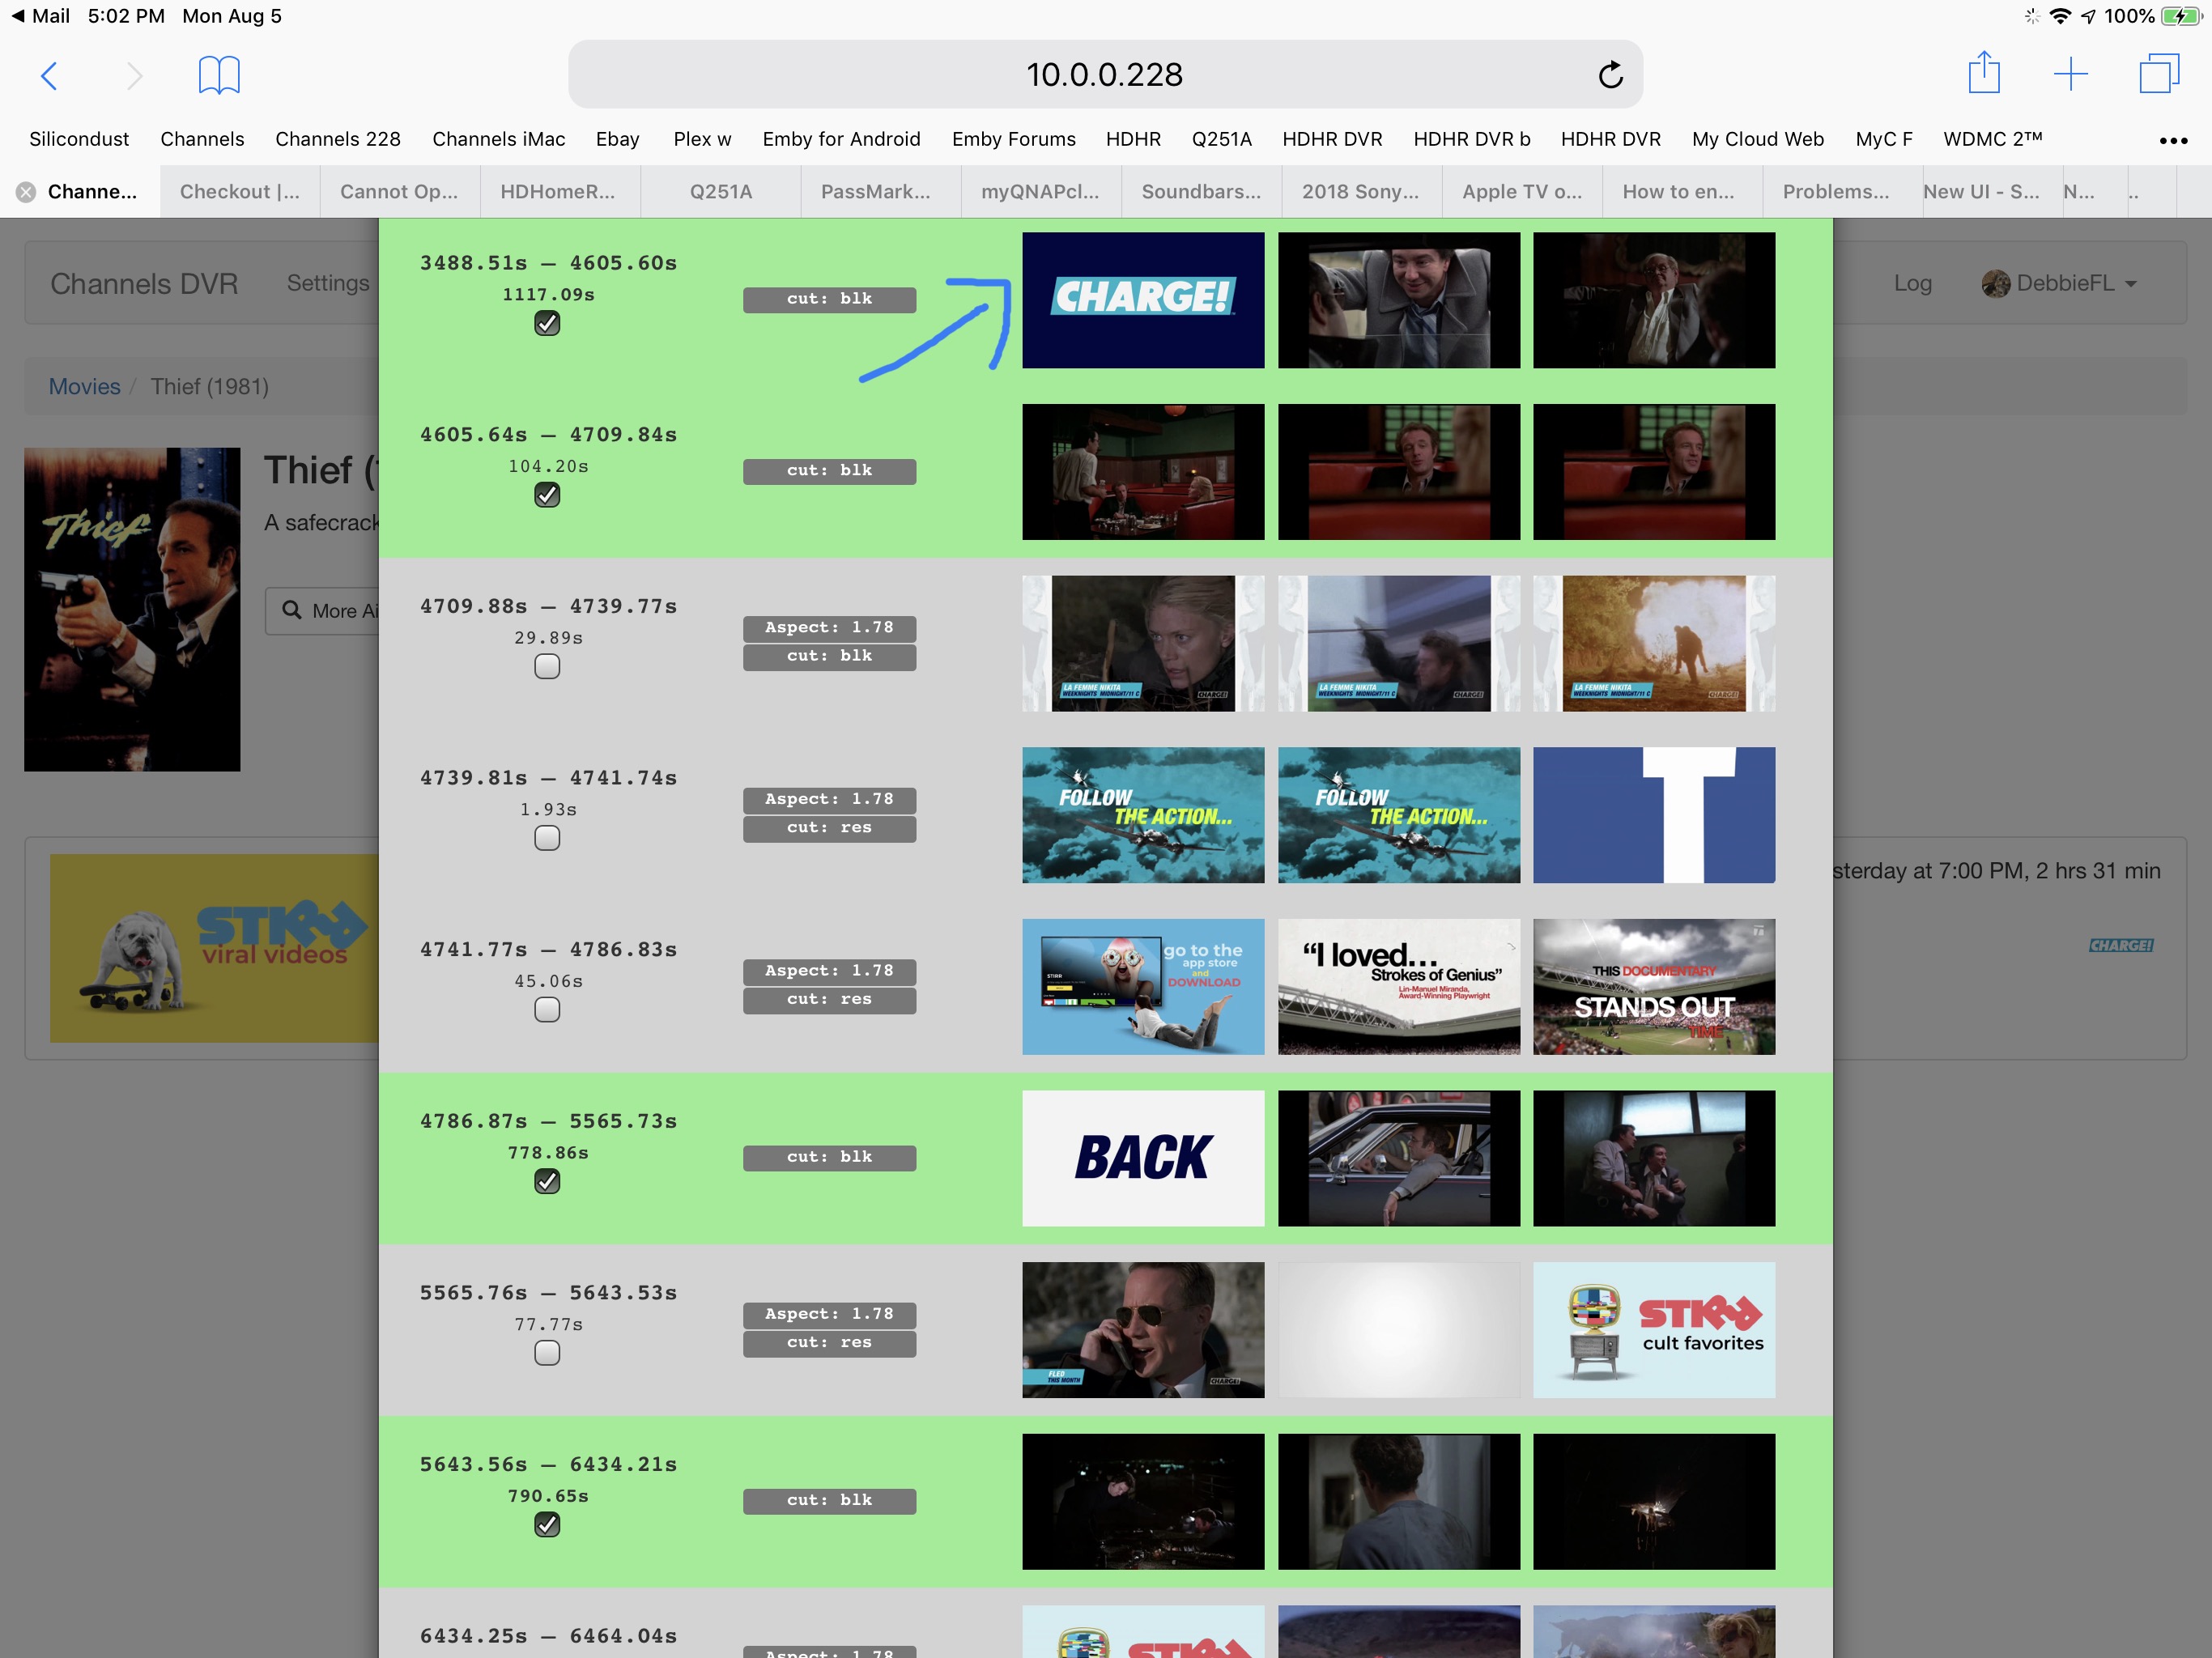Open a new tab with plus icon

point(2070,74)
